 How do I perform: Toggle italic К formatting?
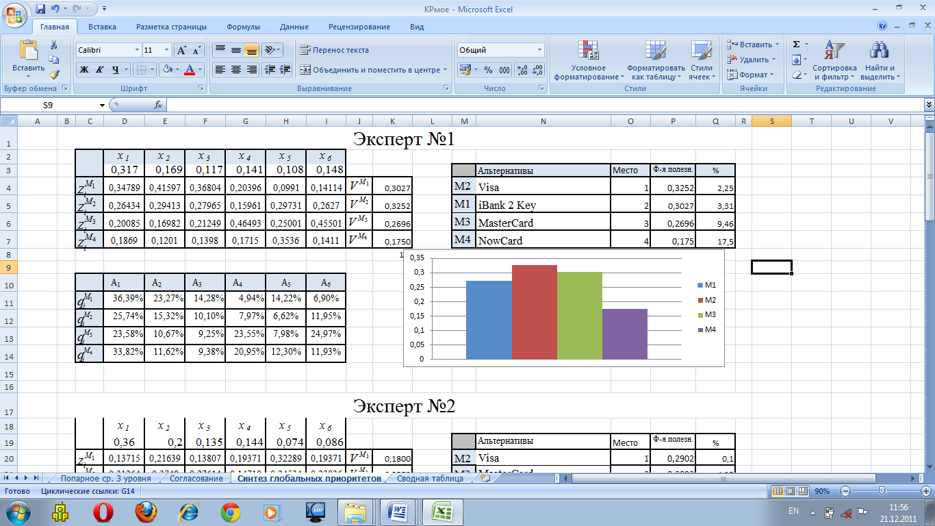(x=99, y=70)
